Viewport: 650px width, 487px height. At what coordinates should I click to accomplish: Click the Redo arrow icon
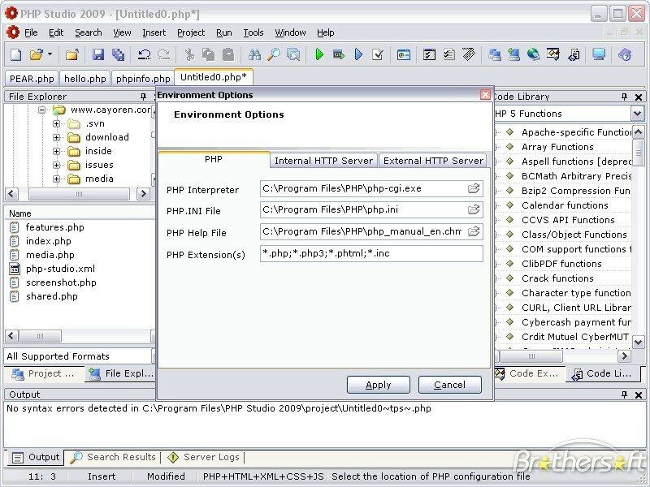(x=164, y=54)
